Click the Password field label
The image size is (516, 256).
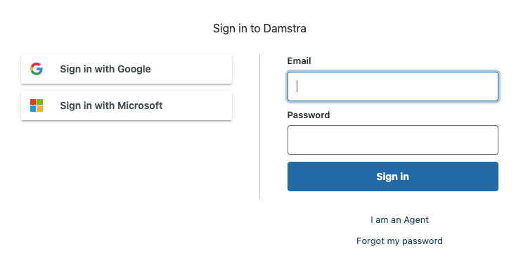(309, 115)
